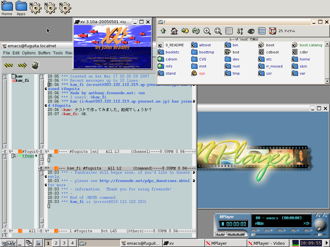The width and height of the screenshot is (330, 247).
Task: Click the beetle icon in Emacs toolbar
Action: [35, 66]
